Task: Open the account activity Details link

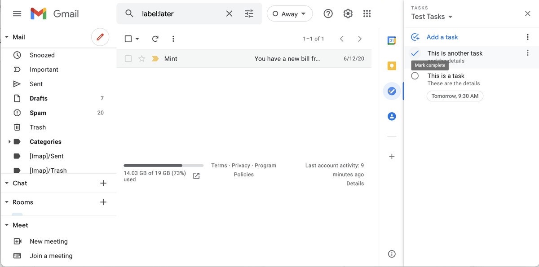Action: [x=355, y=184]
